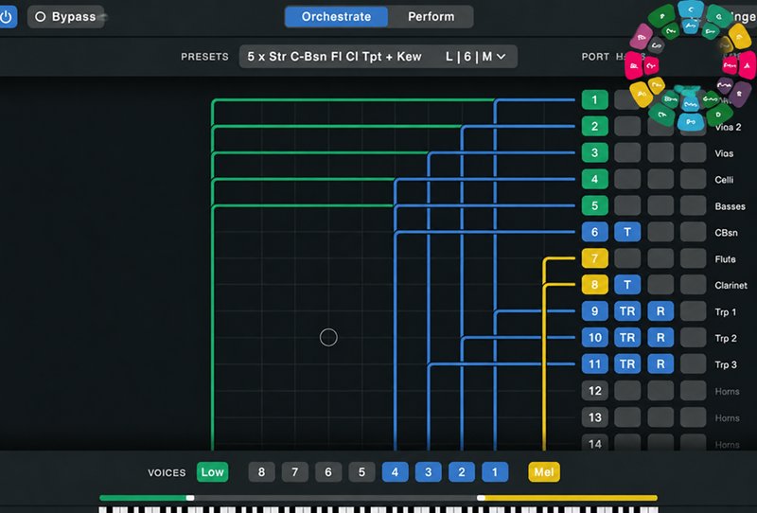Select voice 6 button
757x513 pixels.
tap(328, 472)
